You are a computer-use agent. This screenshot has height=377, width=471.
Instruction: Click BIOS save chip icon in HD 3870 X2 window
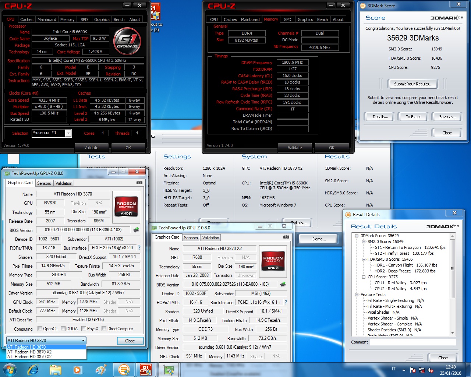coord(283,284)
